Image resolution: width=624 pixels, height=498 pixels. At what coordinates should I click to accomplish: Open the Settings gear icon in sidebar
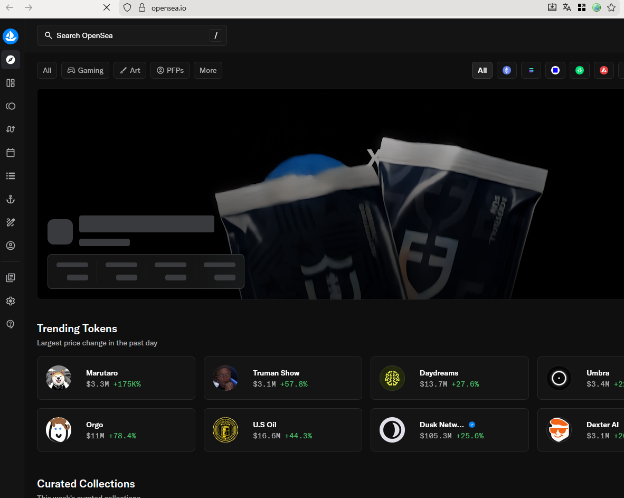click(x=11, y=301)
